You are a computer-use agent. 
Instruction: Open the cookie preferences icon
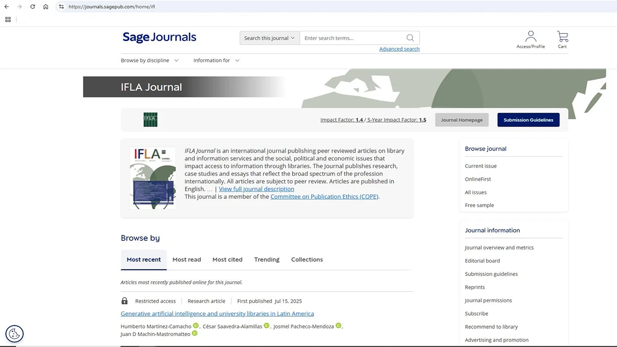coord(14,333)
